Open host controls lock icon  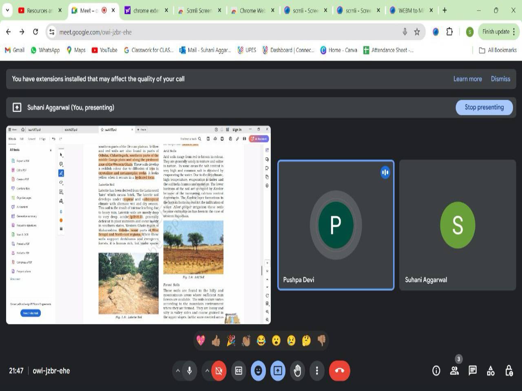tap(509, 371)
